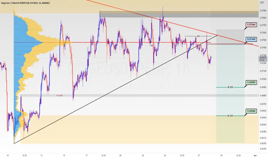The image size is (268, 158).
Task: Click the 0.06460 price axis tick
Action: 263,125
